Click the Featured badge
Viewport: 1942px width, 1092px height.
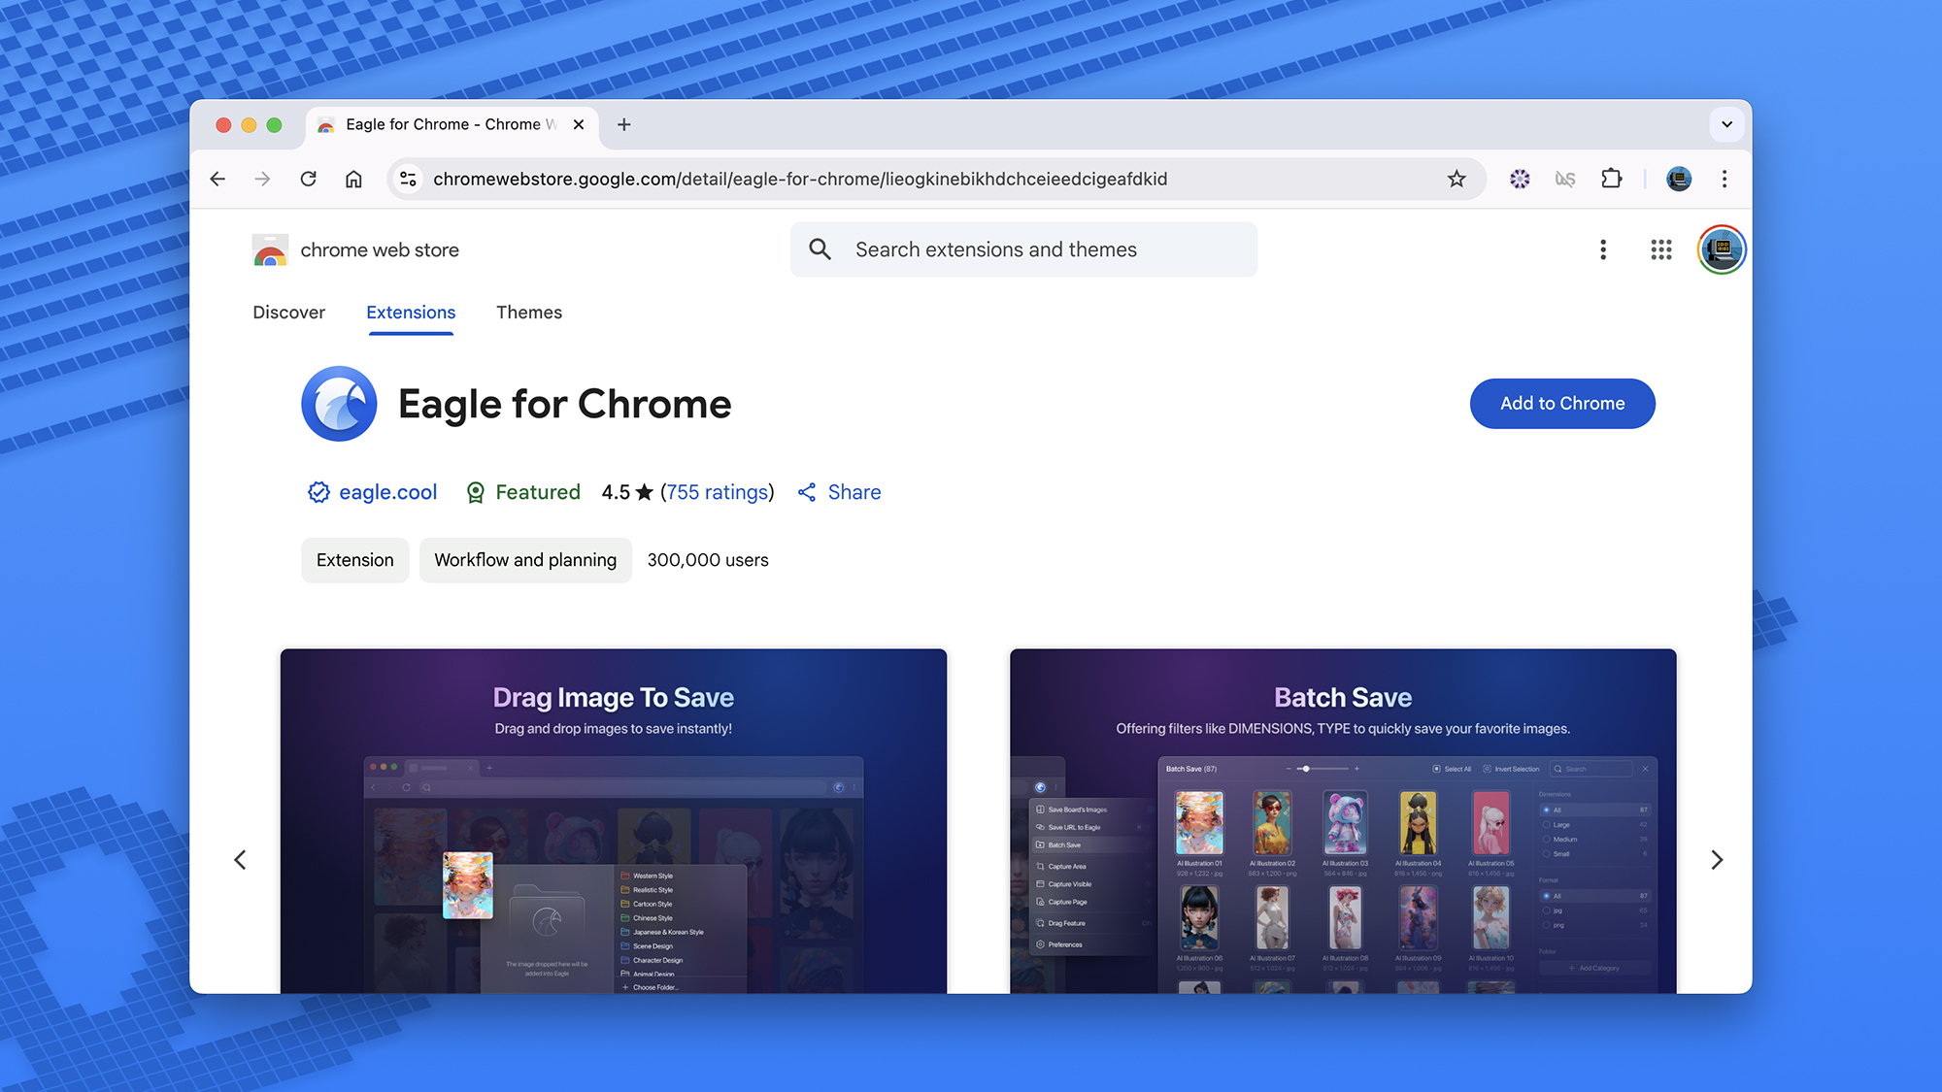tap(523, 492)
